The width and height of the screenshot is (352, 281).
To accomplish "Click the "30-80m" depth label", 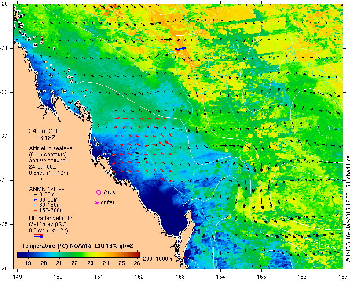I will [48, 200].
